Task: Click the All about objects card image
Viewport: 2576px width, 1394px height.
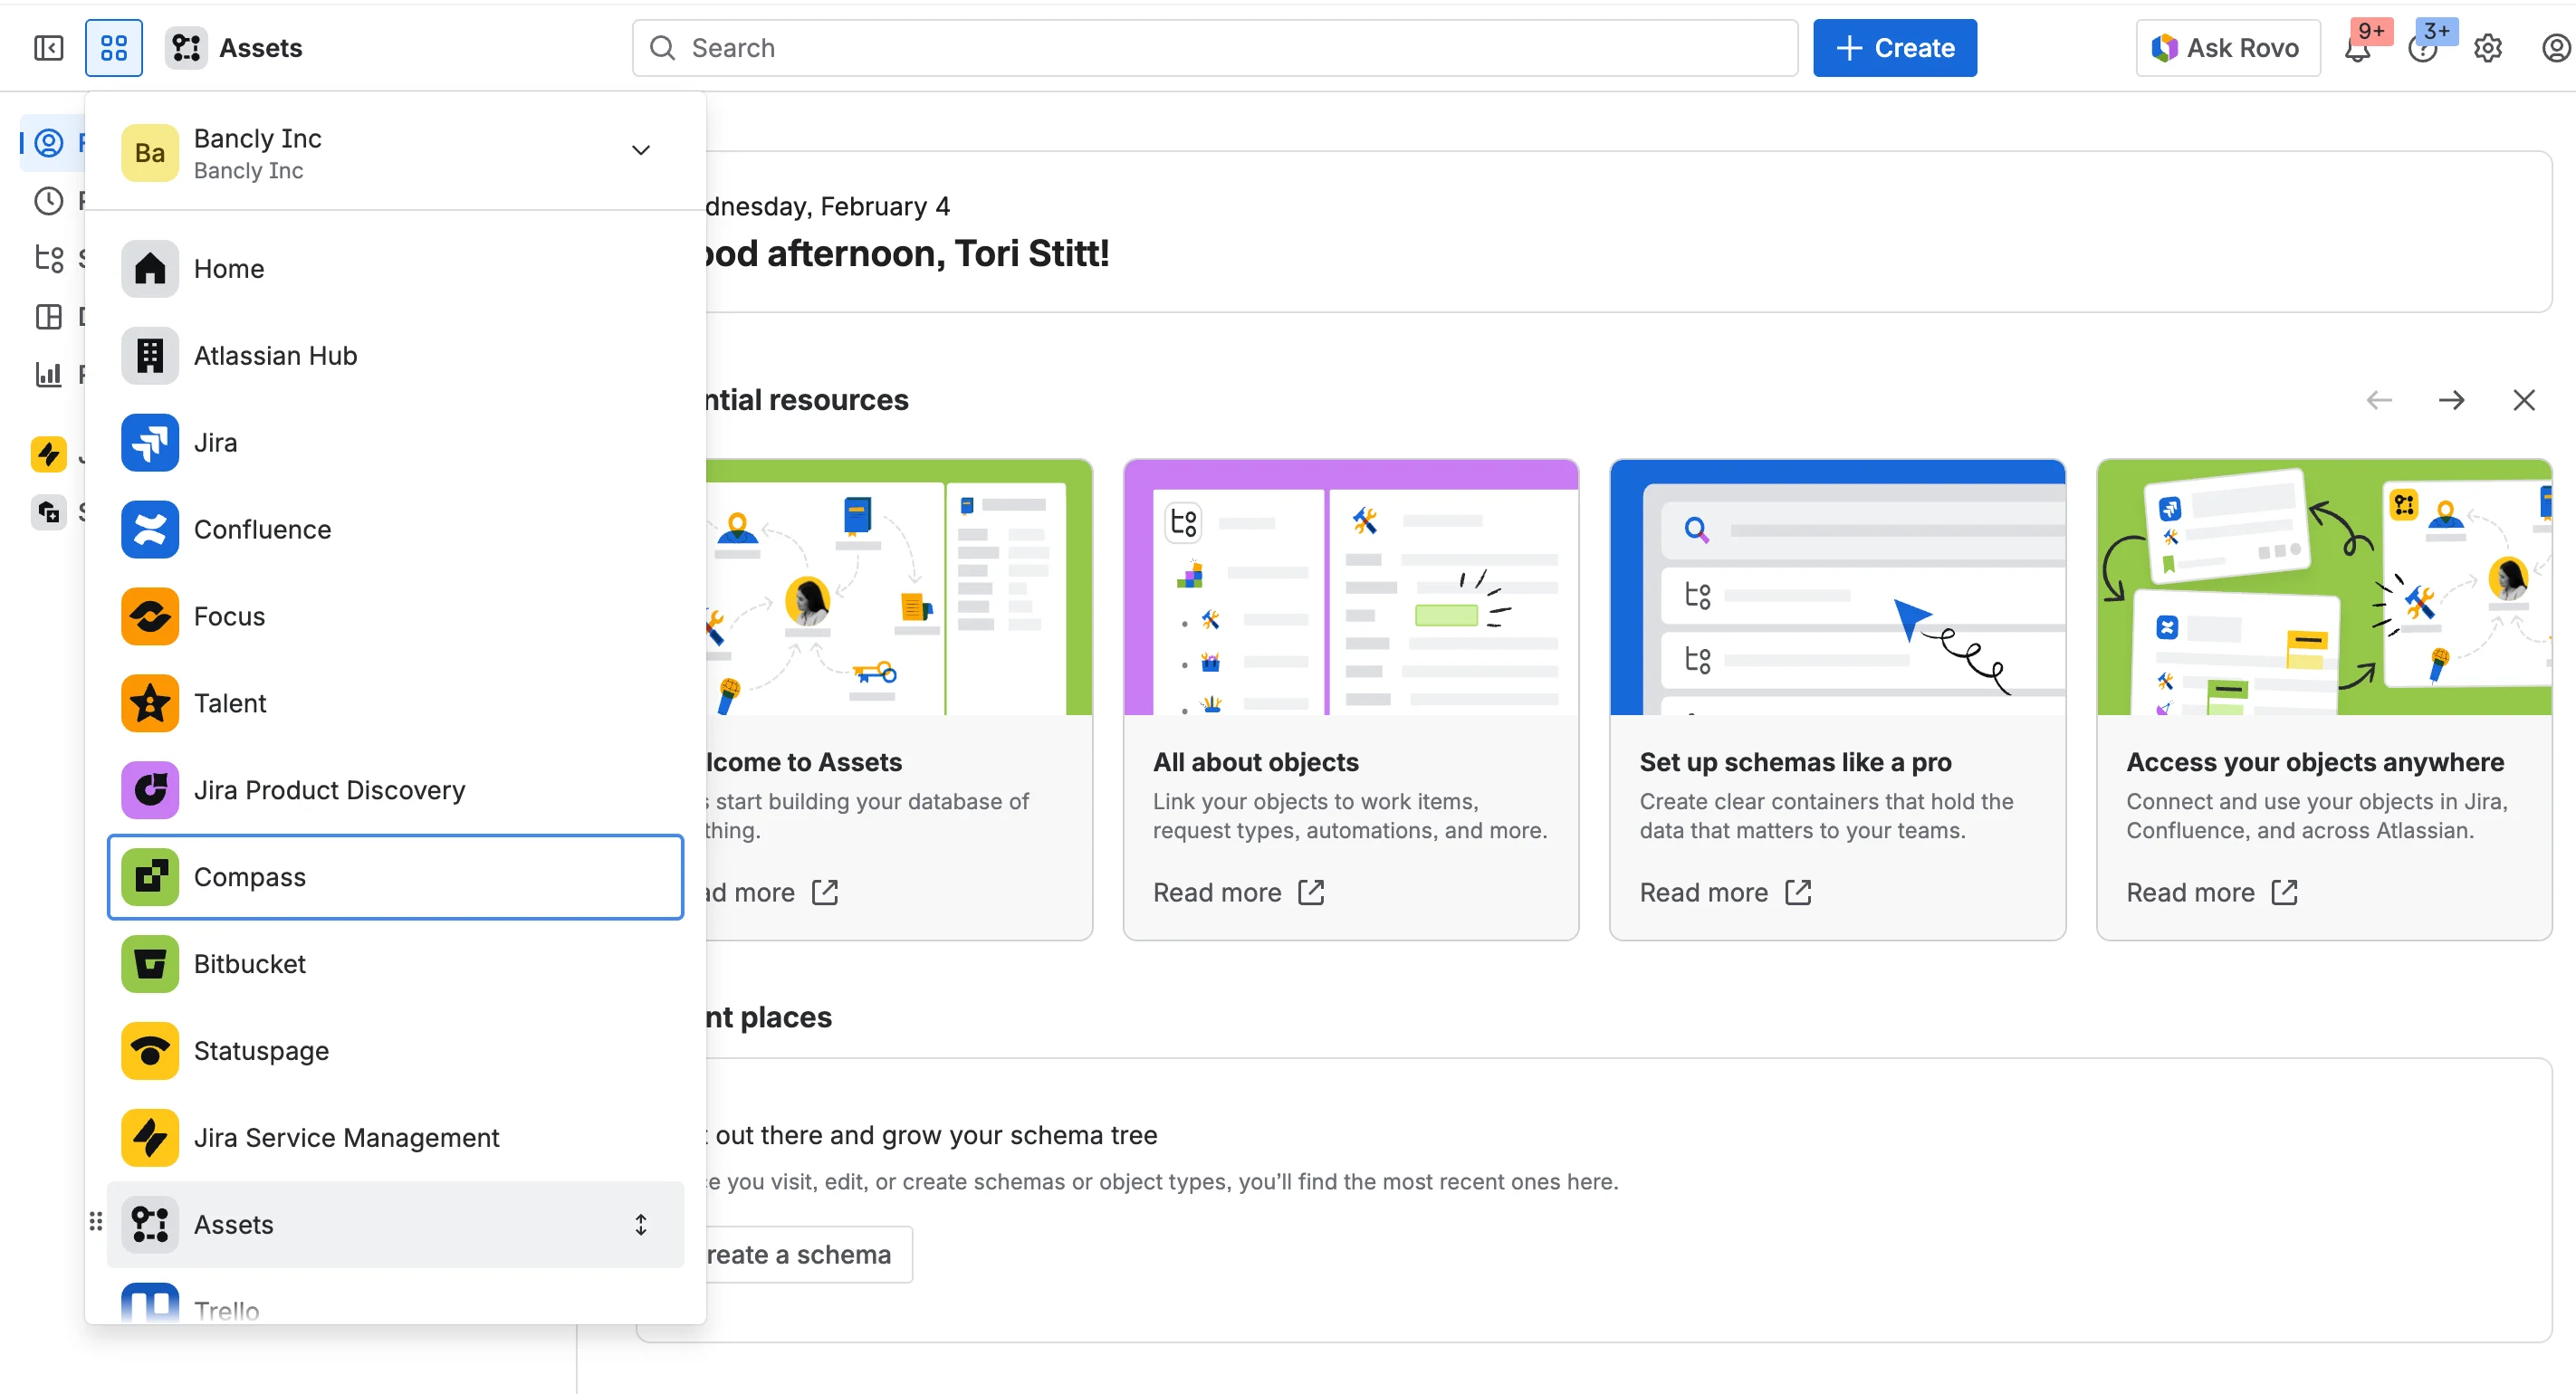Action: pos(1351,587)
